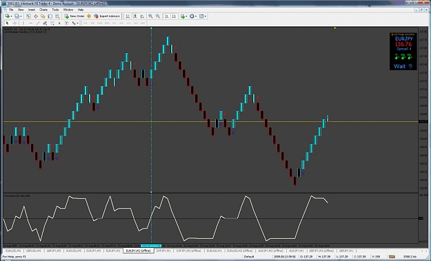The image size is (431, 261).
Task: Zoom in on the chart
Action: (150, 17)
